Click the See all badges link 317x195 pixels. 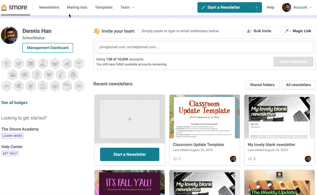point(14,103)
